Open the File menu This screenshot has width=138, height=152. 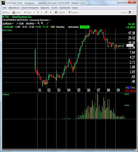tap(5, 8)
